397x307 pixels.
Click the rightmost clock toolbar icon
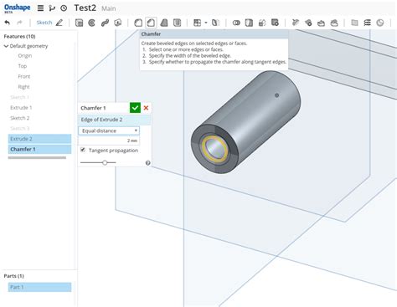click(x=380, y=23)
